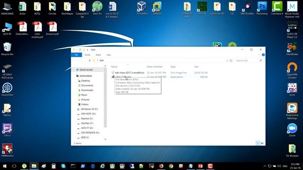
Task: Open Skype from the taskbar
Action: [x=63, y=166]
